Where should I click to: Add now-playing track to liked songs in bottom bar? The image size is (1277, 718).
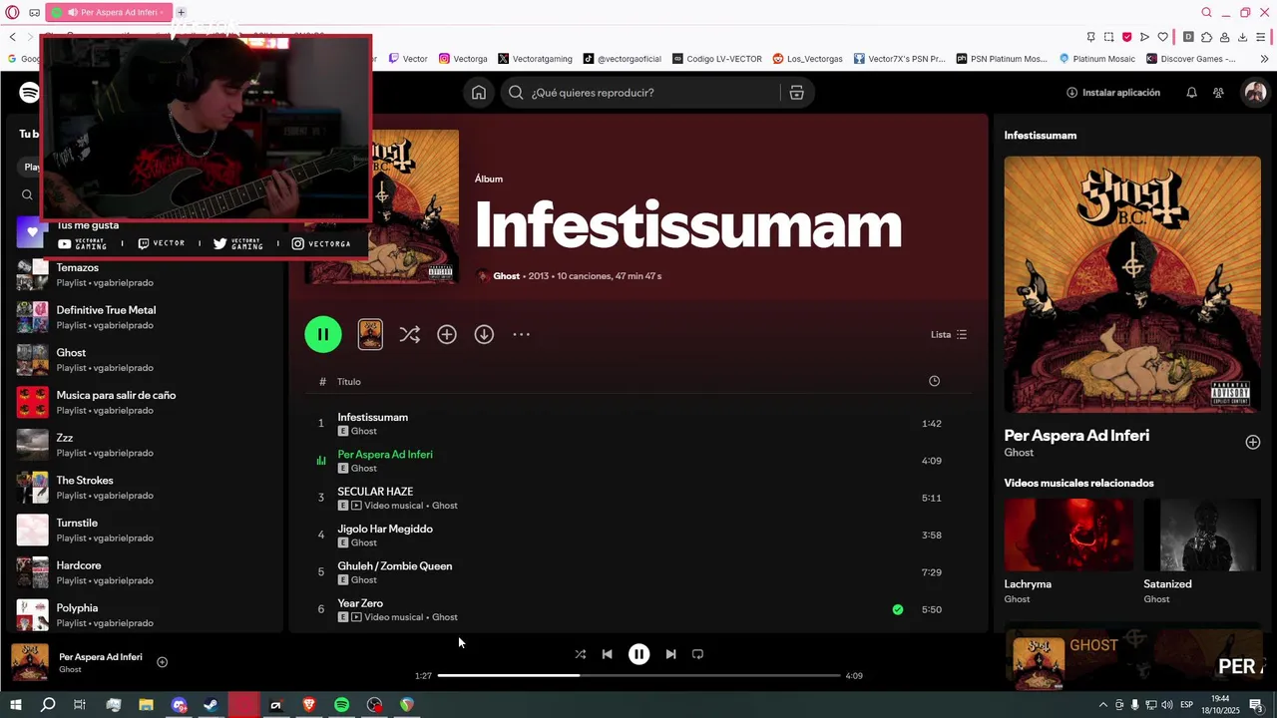162,662
